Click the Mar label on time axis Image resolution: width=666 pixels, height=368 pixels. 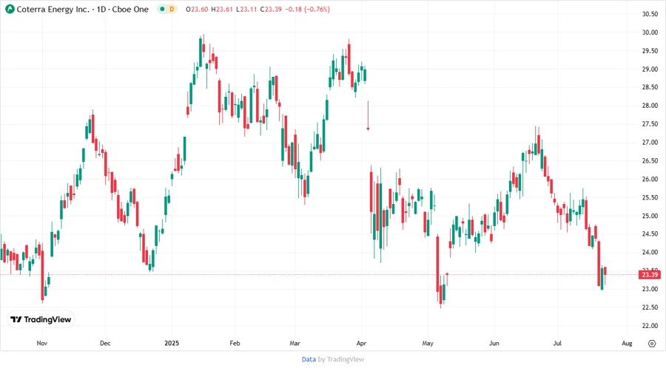click(x=295, y=344)
